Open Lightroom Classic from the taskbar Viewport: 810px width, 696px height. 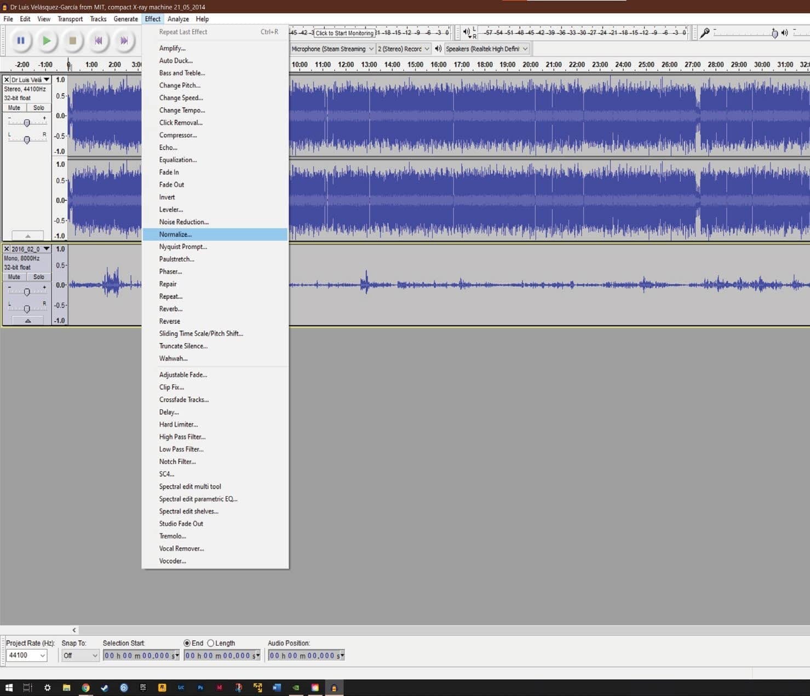tap(181, 688)
